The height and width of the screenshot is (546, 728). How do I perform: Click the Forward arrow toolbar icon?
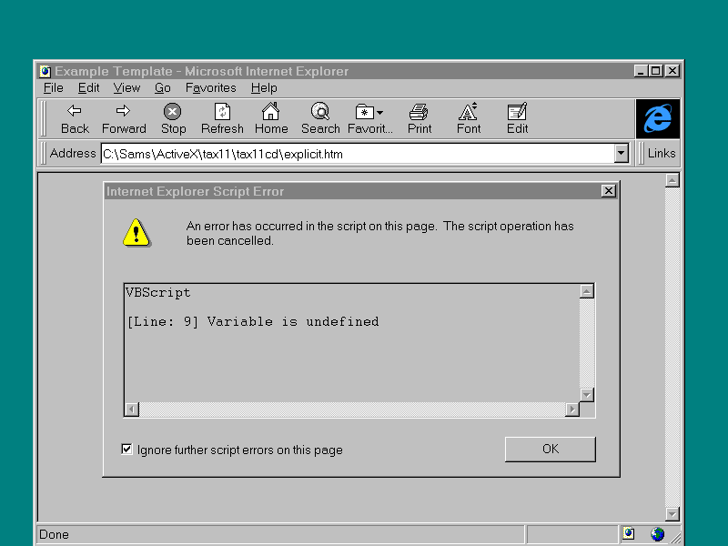pyautogui.click(x=124, y=112)
